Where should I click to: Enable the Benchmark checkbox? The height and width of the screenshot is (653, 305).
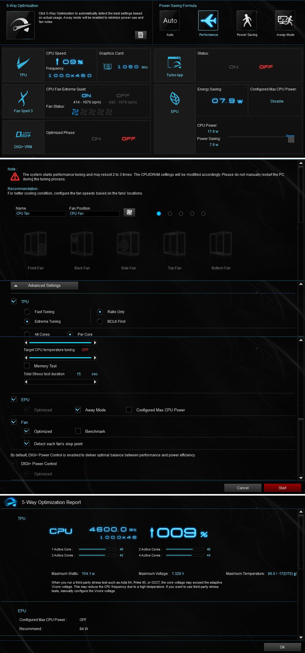click(x=78, y=431)
